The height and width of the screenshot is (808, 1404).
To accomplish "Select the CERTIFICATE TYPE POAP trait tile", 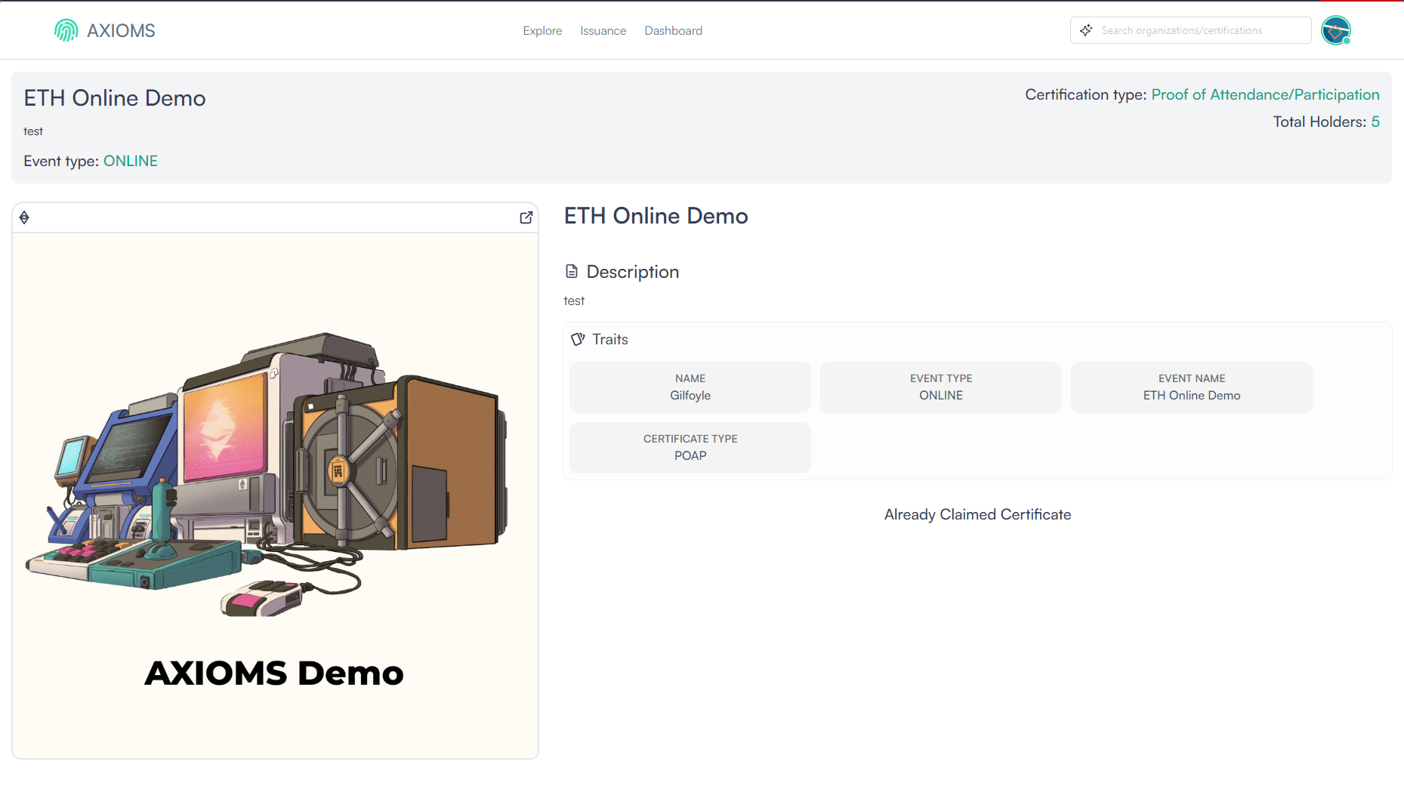I will (690, 447).
